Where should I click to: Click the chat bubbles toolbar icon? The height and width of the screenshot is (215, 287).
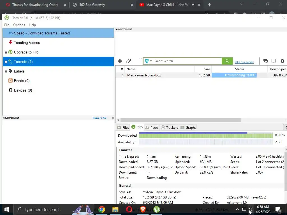(x=266, y=61)
